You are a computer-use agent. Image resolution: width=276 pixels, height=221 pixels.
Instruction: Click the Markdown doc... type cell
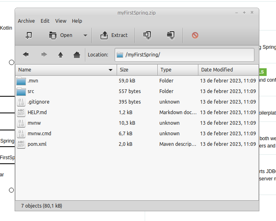click(178, 113)
